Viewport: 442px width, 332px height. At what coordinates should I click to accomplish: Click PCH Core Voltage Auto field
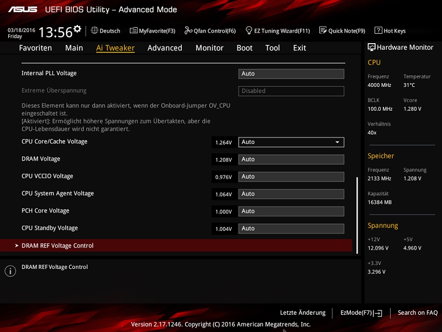pyautogui.click(x=291, y=211)
